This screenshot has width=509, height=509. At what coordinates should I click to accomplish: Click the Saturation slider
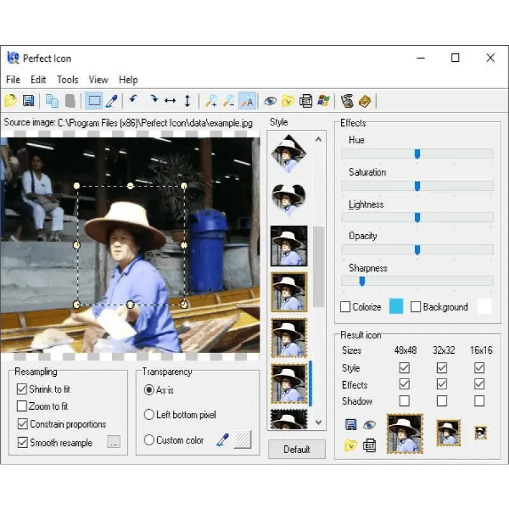(417, 186)
